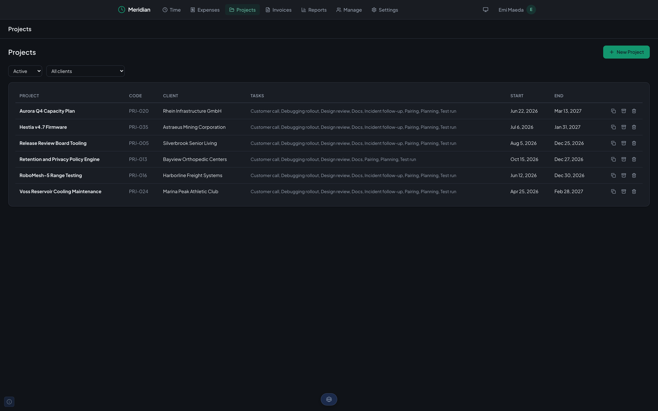Click start date Oct 15, 2026
Viewport: 658px width, 411px height.
(x=524, y=159)
